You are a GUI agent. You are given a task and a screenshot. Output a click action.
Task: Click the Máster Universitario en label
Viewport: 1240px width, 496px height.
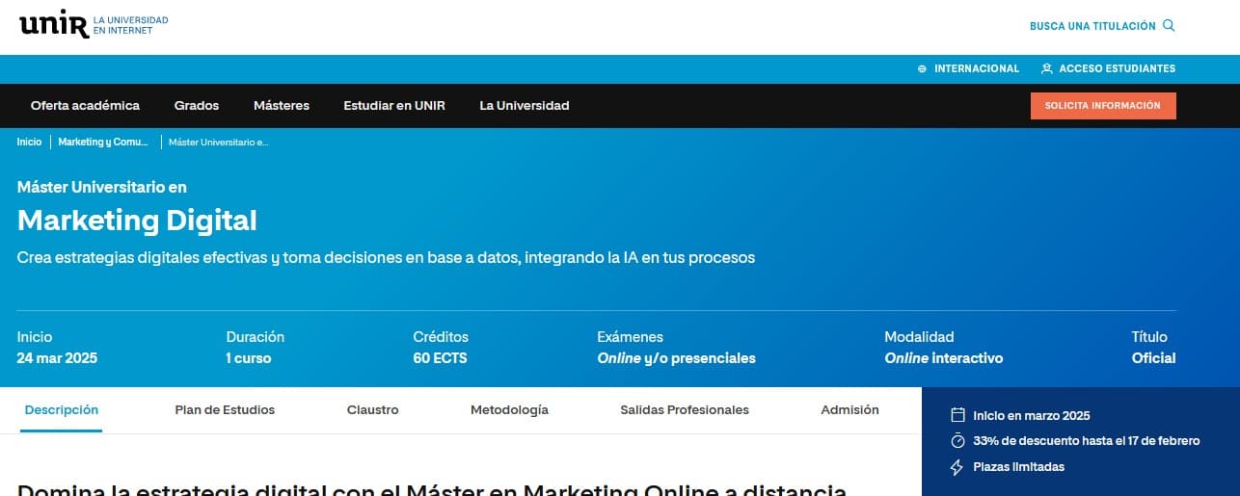pos(102,187)
